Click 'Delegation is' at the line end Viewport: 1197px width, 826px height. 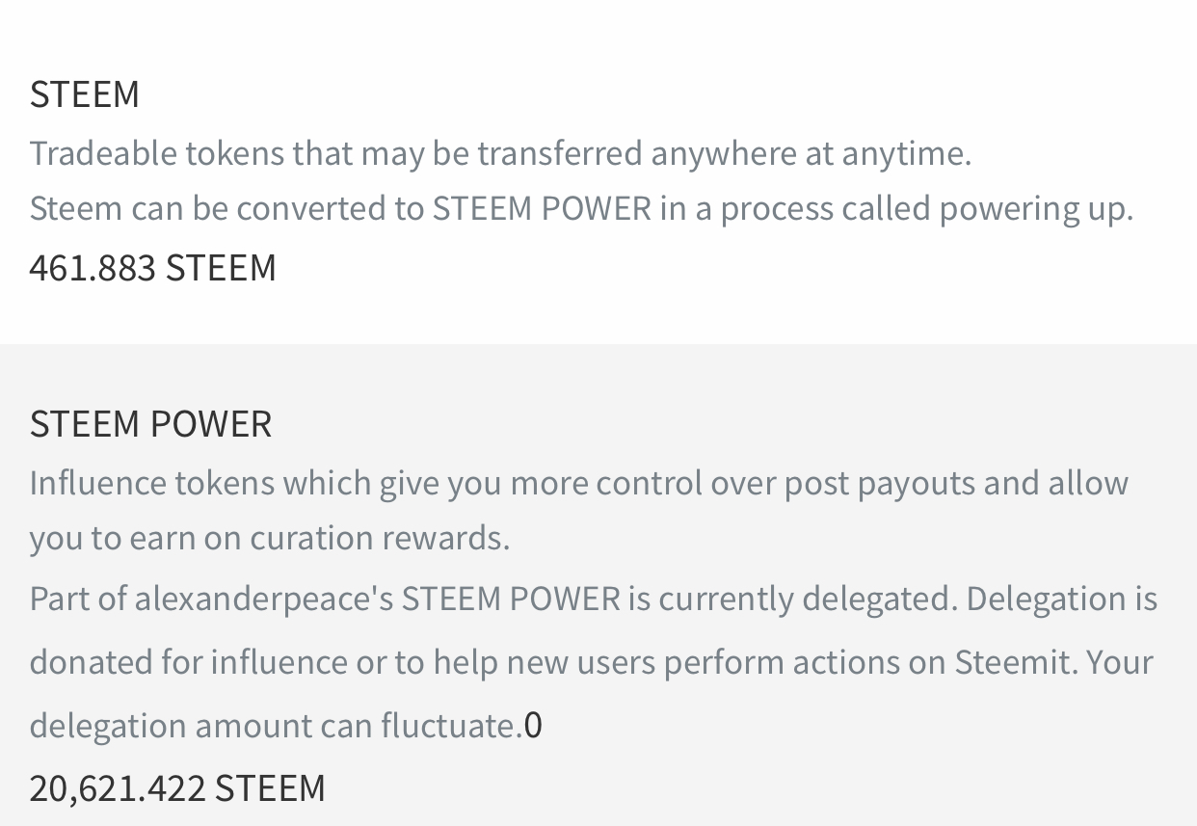click(x=1061, y=599)
